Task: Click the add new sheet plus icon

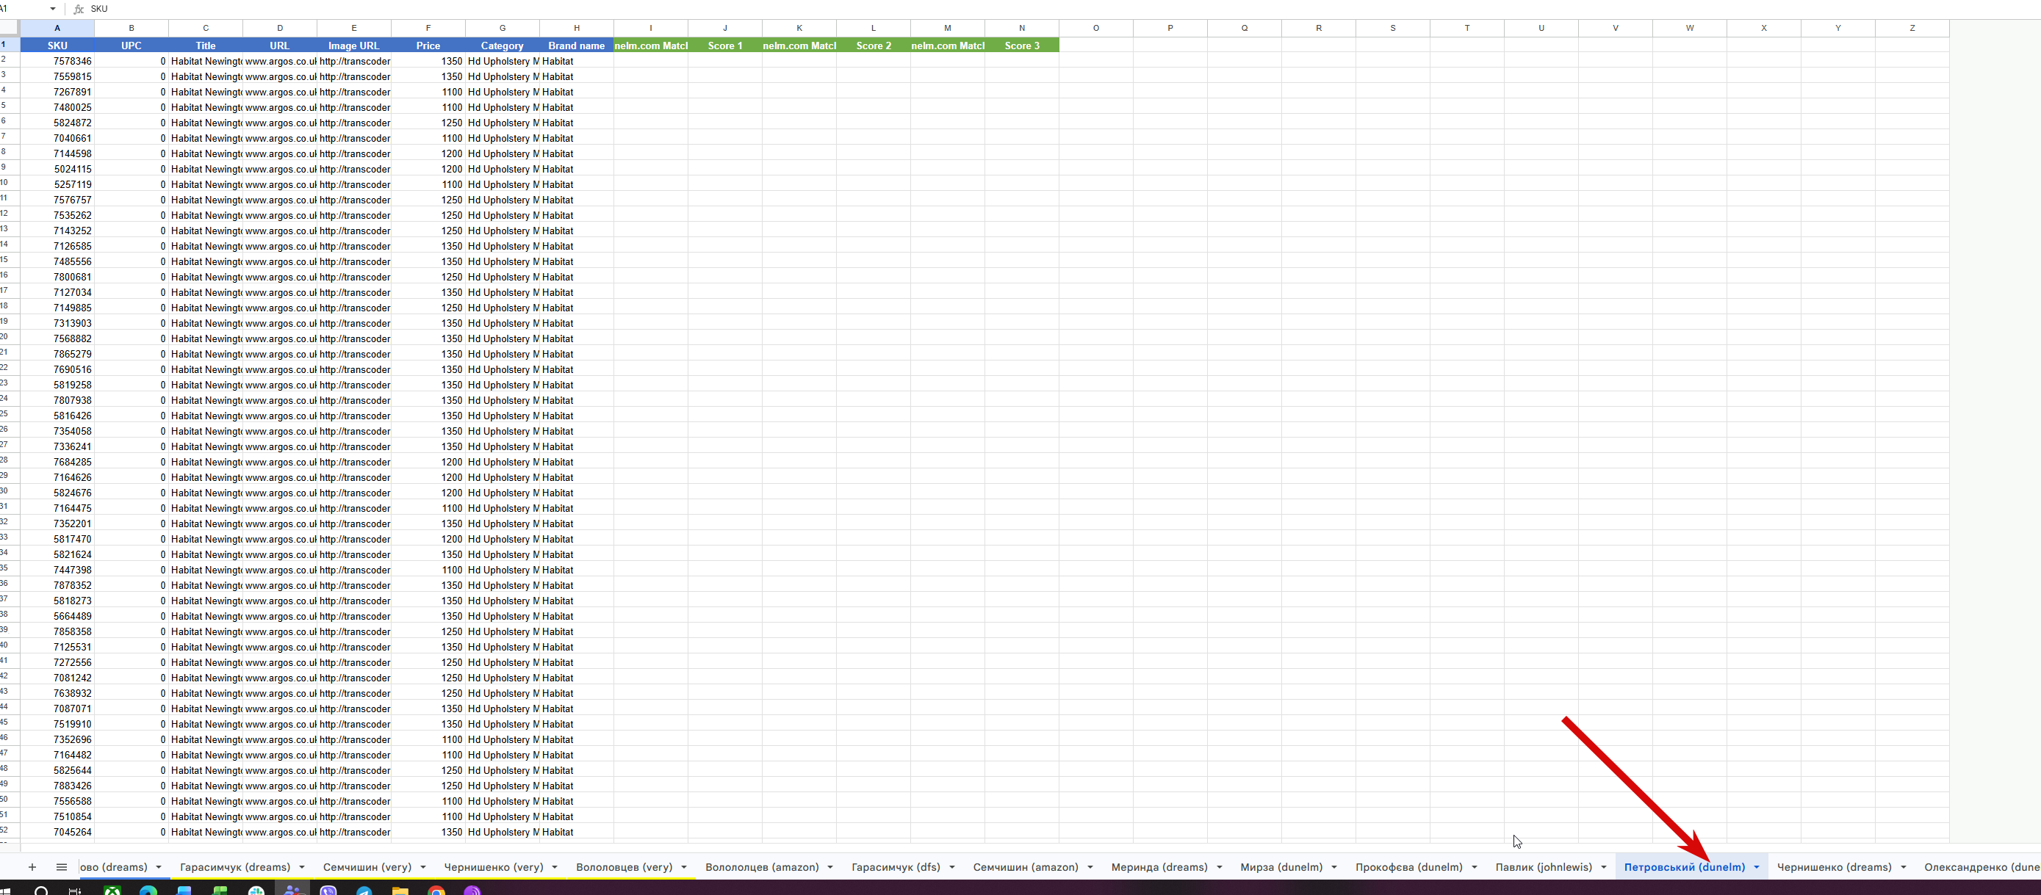Action: pos(32,867)
